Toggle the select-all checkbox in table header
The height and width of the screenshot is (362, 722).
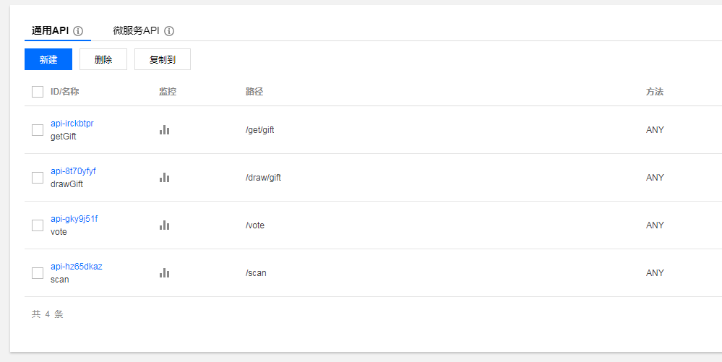pyautogui.click(x=38, y=92)
